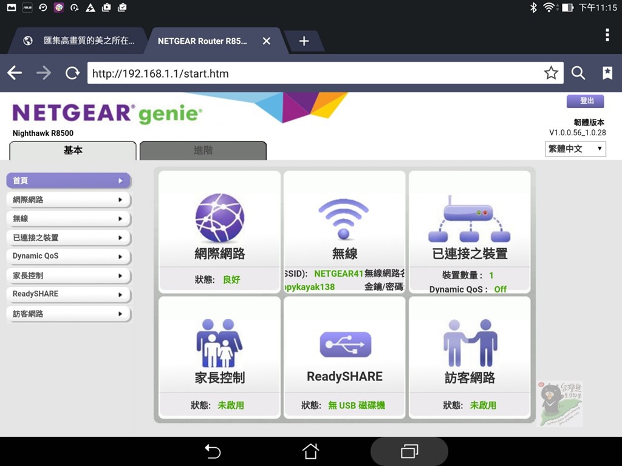This screenshot has width=622, height=466.
Task: Open browser three-dot overflow menu
Action: [607, 35]
